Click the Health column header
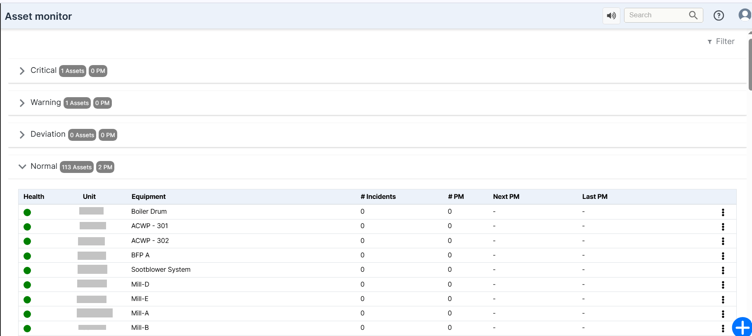The width and height of the screenshot is (752, 336). pos(34,197)
